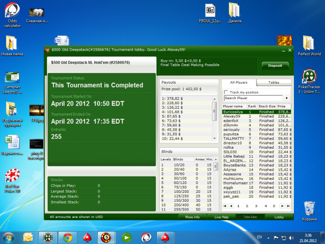Viewport: 325px width, 244px height.
Task: Click the Search Player input field
Action: (x=253, y=98)
